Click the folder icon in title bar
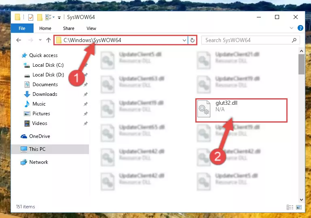Viewport: 311px width, 218px height. point(18,17)
